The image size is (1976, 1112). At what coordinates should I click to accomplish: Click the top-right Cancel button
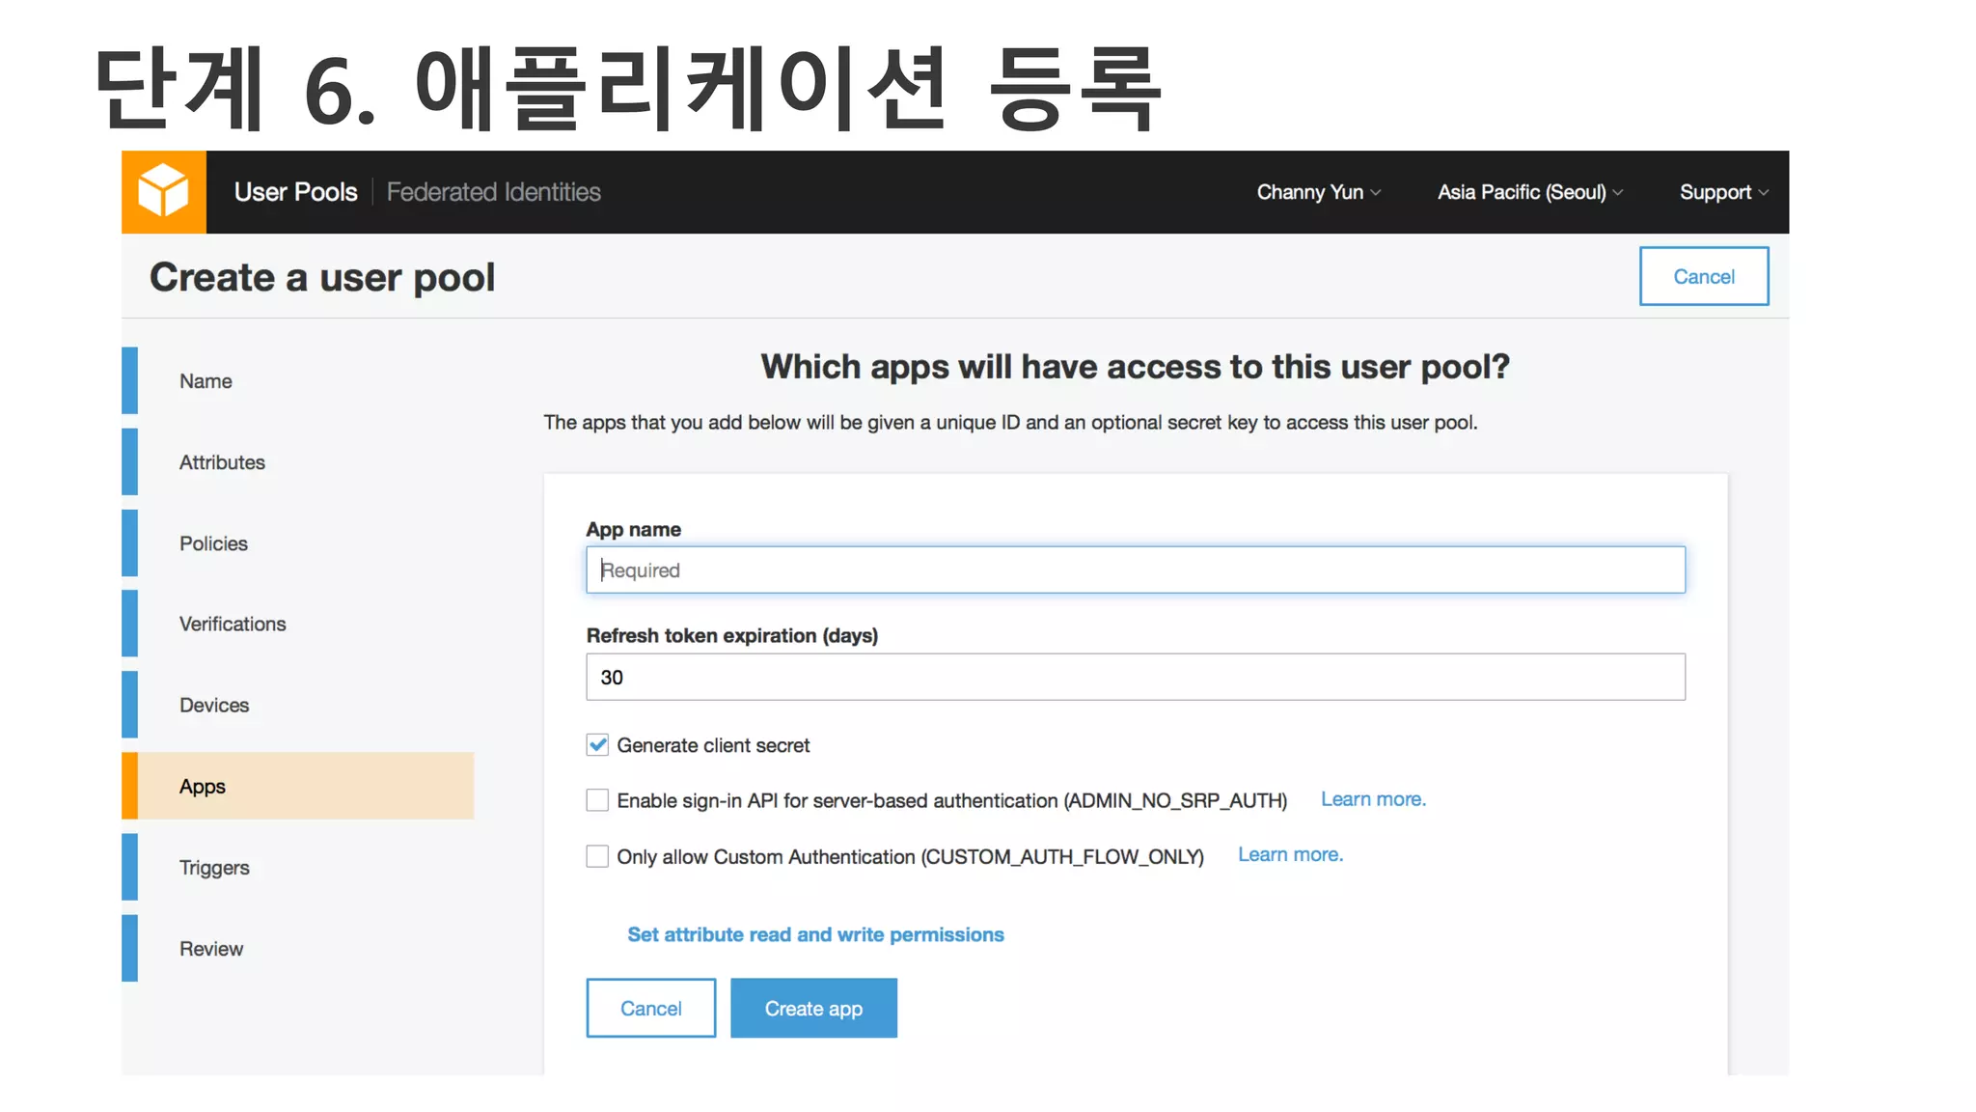[1703, 276]
